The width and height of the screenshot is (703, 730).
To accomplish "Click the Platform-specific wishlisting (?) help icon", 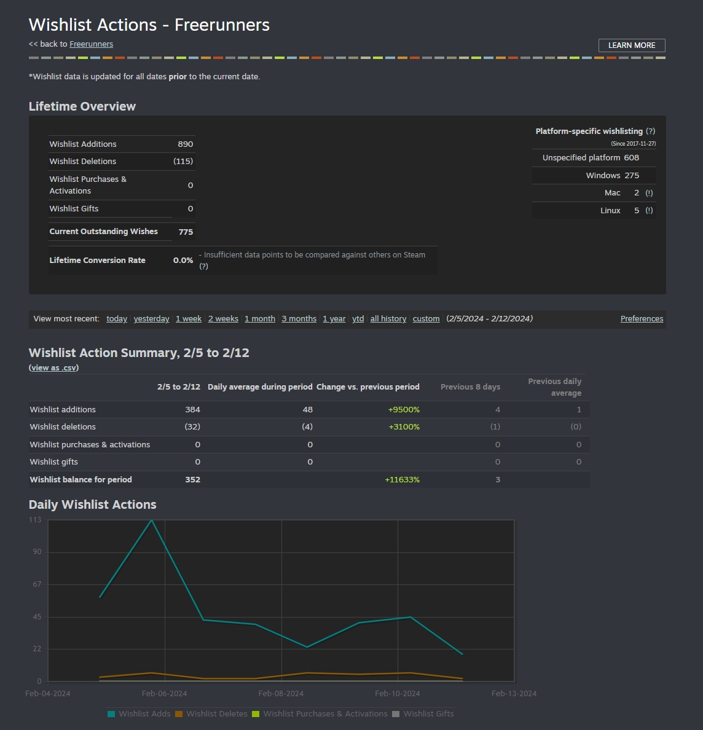I will pyautogui.click(x=650, y=131).
